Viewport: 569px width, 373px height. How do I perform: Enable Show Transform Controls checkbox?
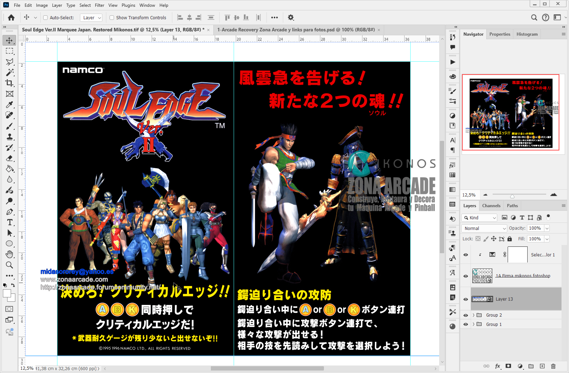tap(112, 17)
